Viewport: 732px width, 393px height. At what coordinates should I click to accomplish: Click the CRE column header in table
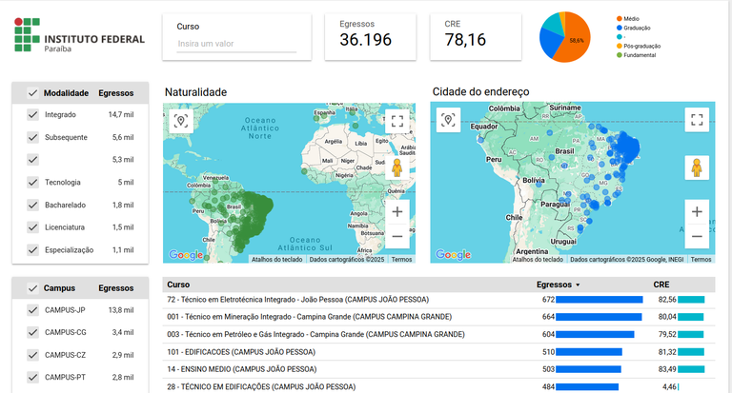[x=661, y=285]
